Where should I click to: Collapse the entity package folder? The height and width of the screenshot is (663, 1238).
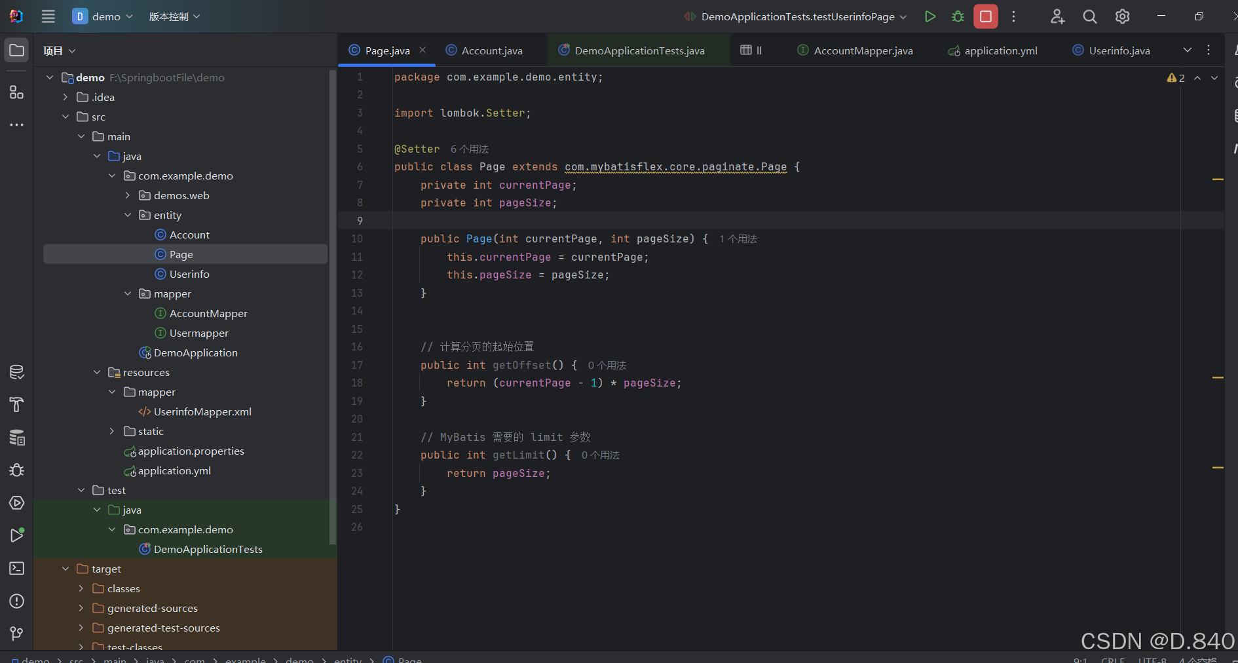[128, 215]
